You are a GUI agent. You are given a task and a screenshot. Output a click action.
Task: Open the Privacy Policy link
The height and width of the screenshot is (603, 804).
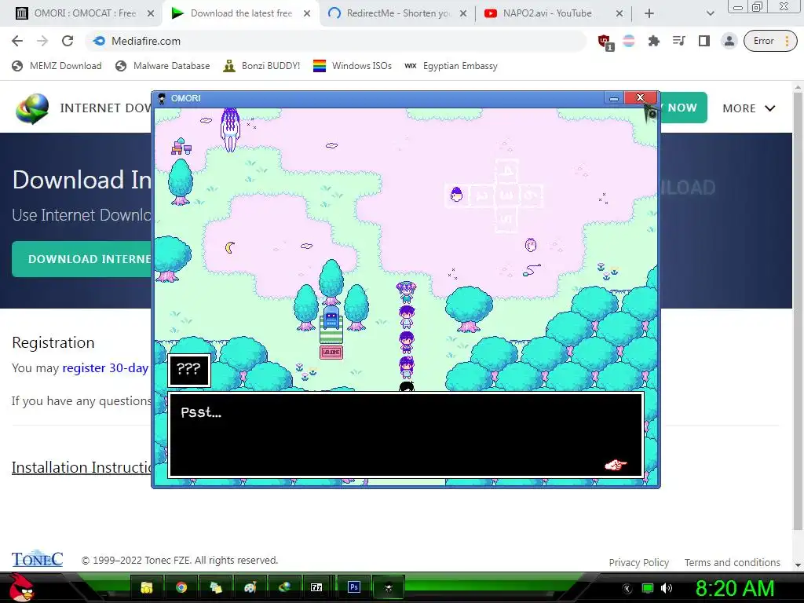(x=639, y=562)
